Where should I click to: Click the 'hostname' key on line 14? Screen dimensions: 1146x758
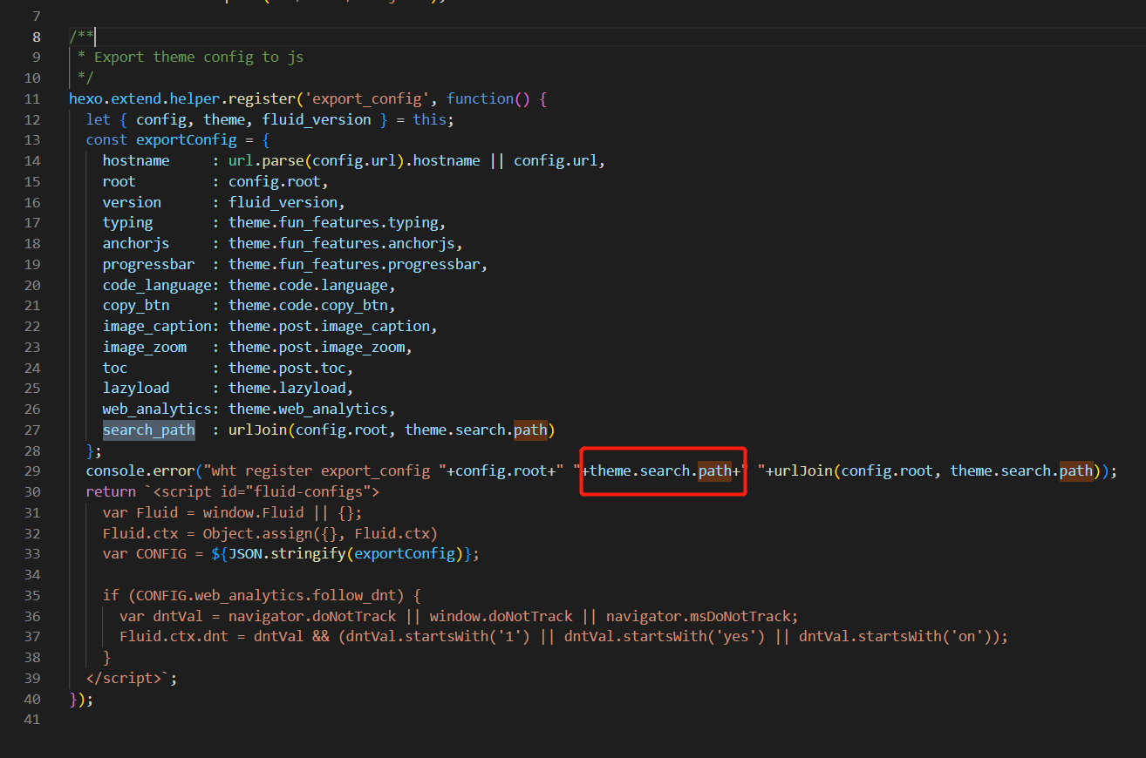(136, 160)
